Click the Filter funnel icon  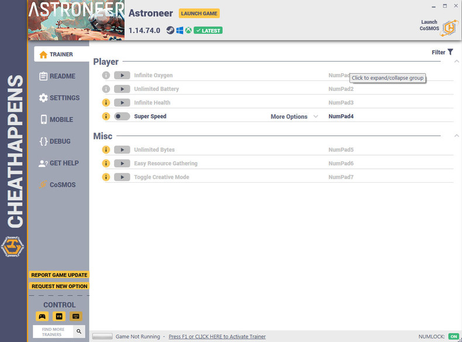[450, 52]
